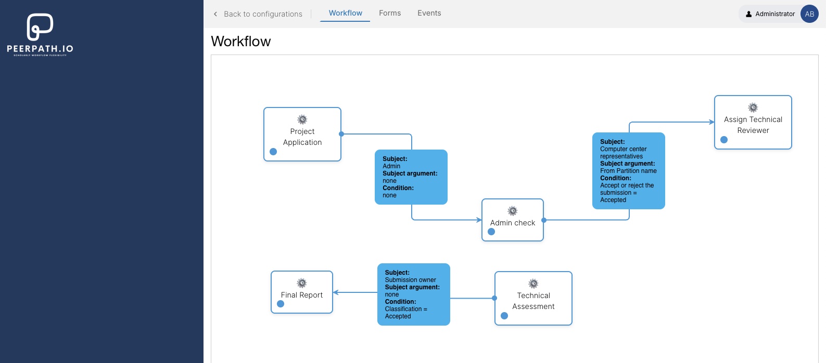This screenshot has height=363, width=826.
Task: Click the PeerPath.io logo
Action: (x=40, y=34)
